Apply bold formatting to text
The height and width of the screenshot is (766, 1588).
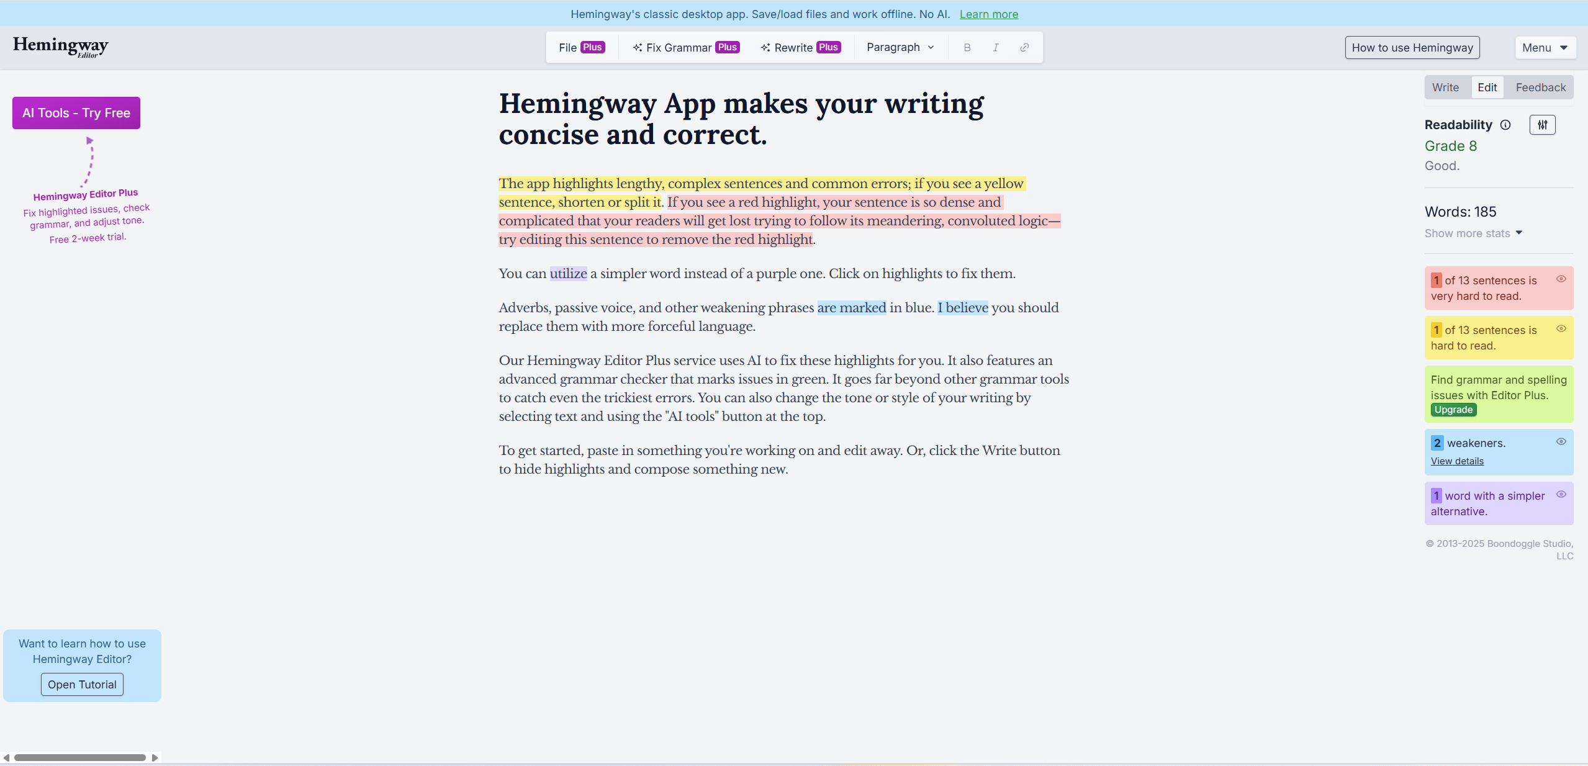(967, 47)
